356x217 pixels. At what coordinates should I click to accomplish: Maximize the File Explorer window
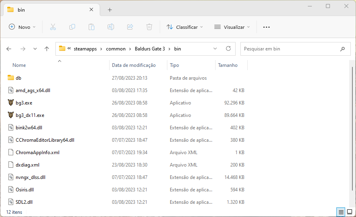328,6
